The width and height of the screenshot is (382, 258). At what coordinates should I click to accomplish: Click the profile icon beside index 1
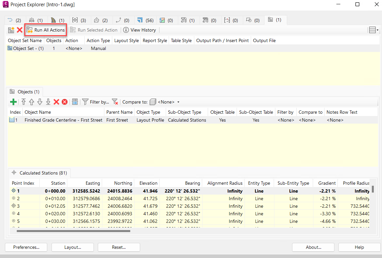click(11, 120)
